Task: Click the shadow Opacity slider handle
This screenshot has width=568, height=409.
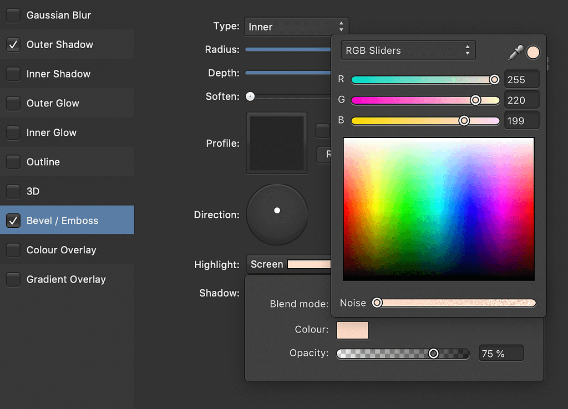Action: click(x=434, y=353)
